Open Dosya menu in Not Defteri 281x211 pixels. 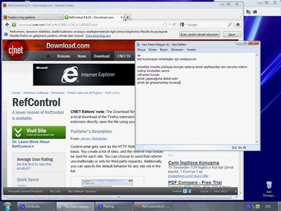(x=141, y=50)
